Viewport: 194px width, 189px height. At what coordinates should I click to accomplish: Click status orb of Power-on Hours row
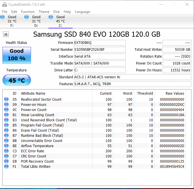(6, 104)
